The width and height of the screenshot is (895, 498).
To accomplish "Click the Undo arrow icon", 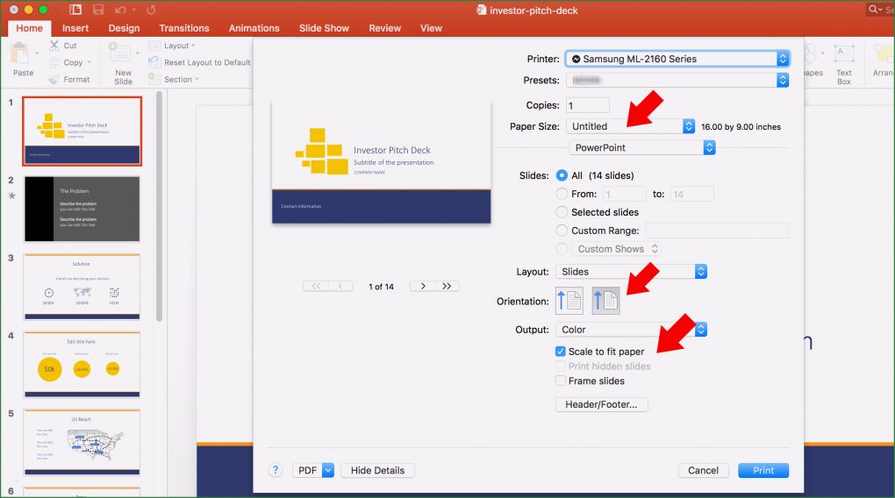I will (x=120, y=10).
